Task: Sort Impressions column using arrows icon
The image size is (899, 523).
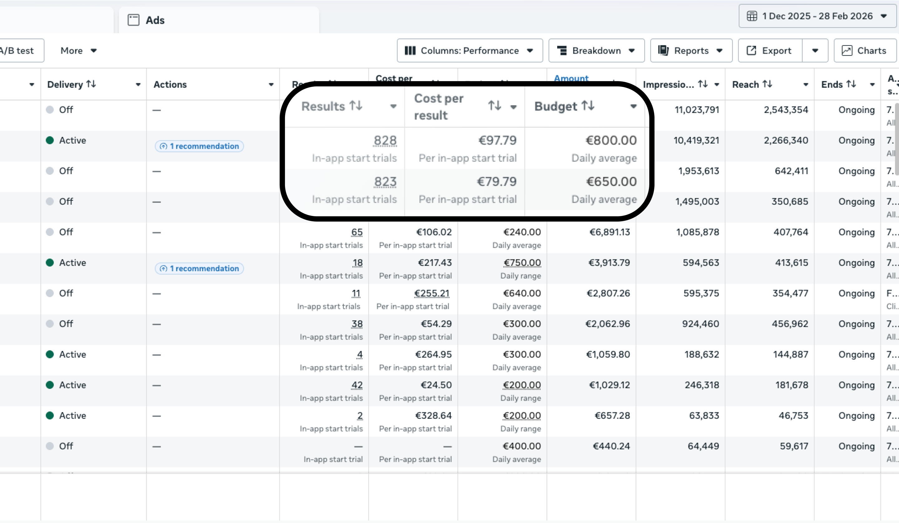Action: 703,84
